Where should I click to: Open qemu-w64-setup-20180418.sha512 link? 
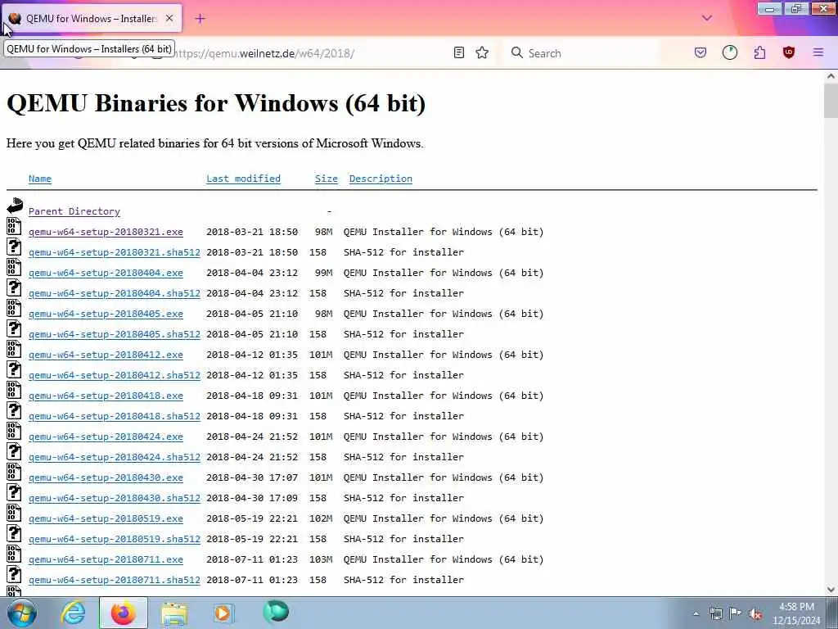(x=115, y=416)
